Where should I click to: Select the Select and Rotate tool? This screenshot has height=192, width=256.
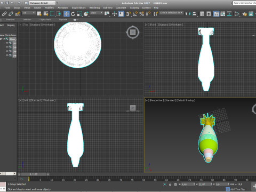point(73,14)
